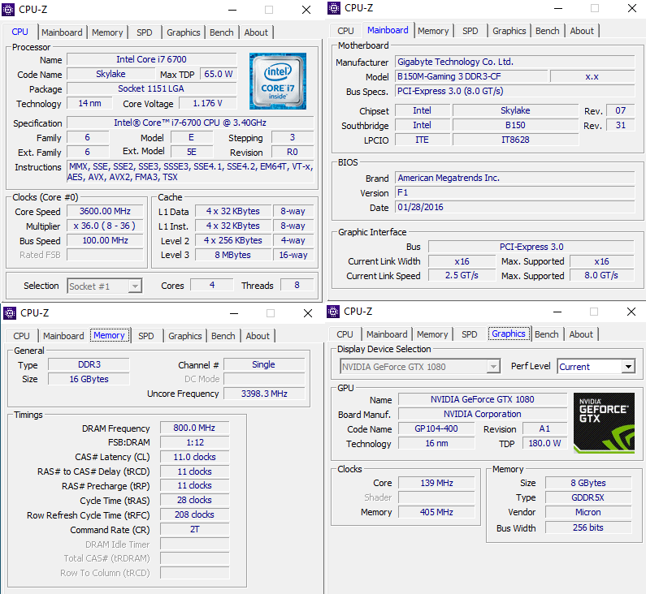
Task: Click the x 36.0 ( 8 - 36 ) multiplier value
Action: tap(105, 226)
